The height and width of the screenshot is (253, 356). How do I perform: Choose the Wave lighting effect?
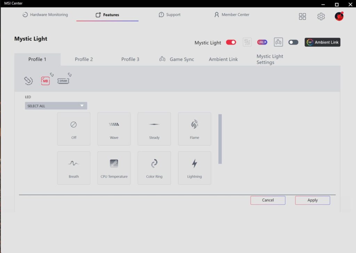[114, 129]
